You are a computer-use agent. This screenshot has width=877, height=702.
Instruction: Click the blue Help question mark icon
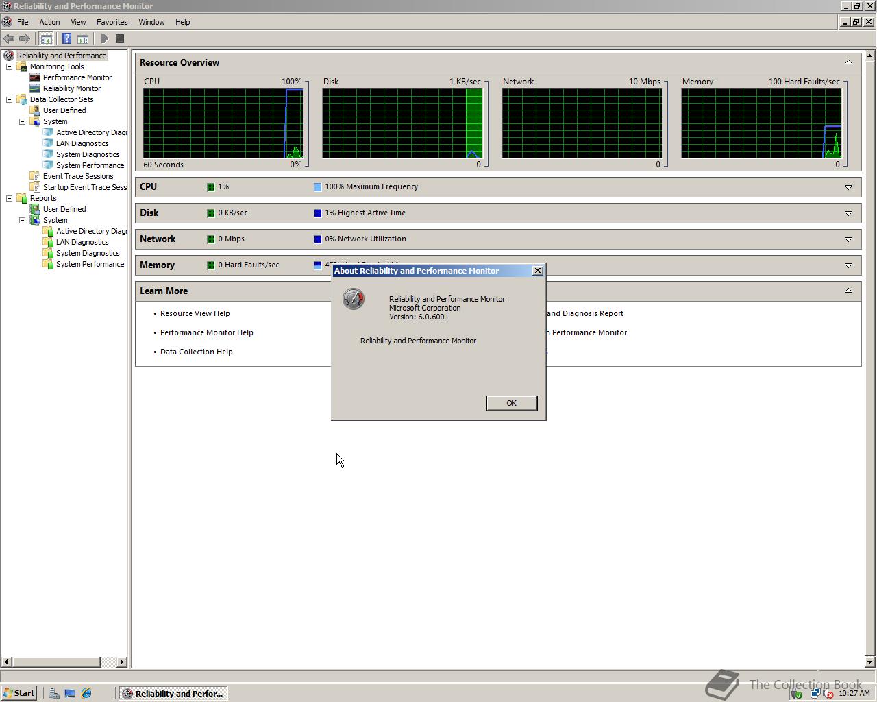tap(66, 38)
